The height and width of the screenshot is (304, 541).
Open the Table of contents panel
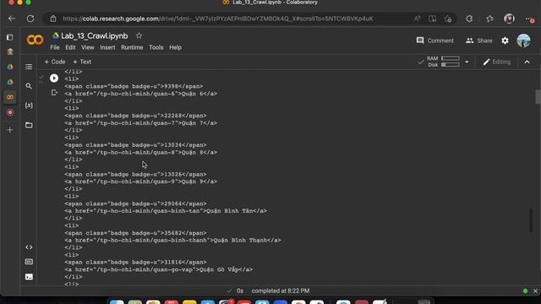coord(29,67)
